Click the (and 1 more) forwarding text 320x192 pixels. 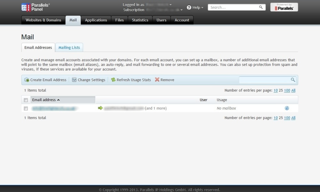pos(156,108)
